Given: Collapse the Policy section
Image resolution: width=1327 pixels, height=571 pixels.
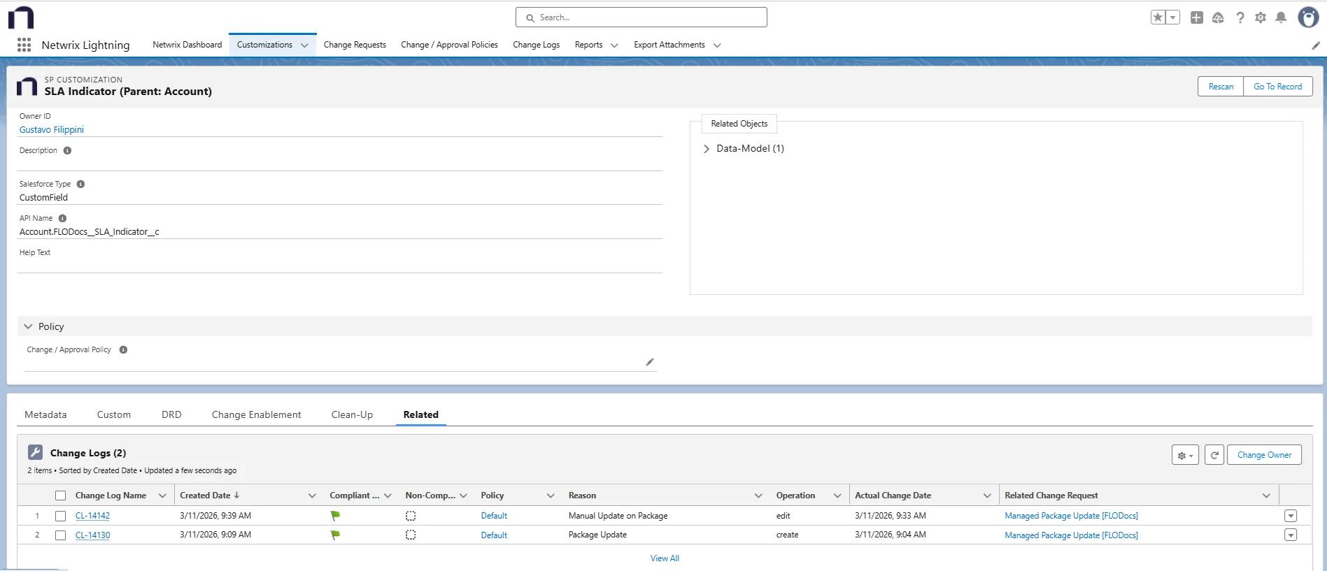Looking at the screenshot, I should coord(28,326).
